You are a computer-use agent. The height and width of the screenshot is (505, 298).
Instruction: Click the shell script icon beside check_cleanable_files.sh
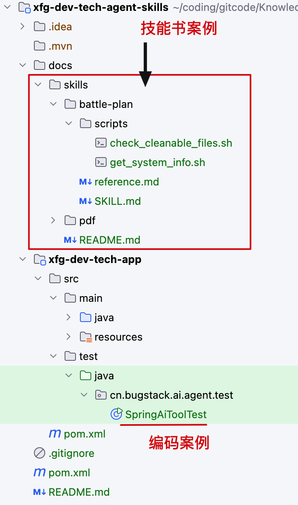[x=101, y=143]
